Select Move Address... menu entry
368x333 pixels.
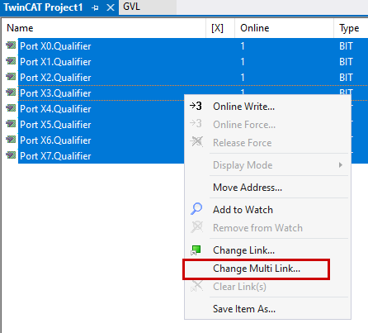click(267, 188)
